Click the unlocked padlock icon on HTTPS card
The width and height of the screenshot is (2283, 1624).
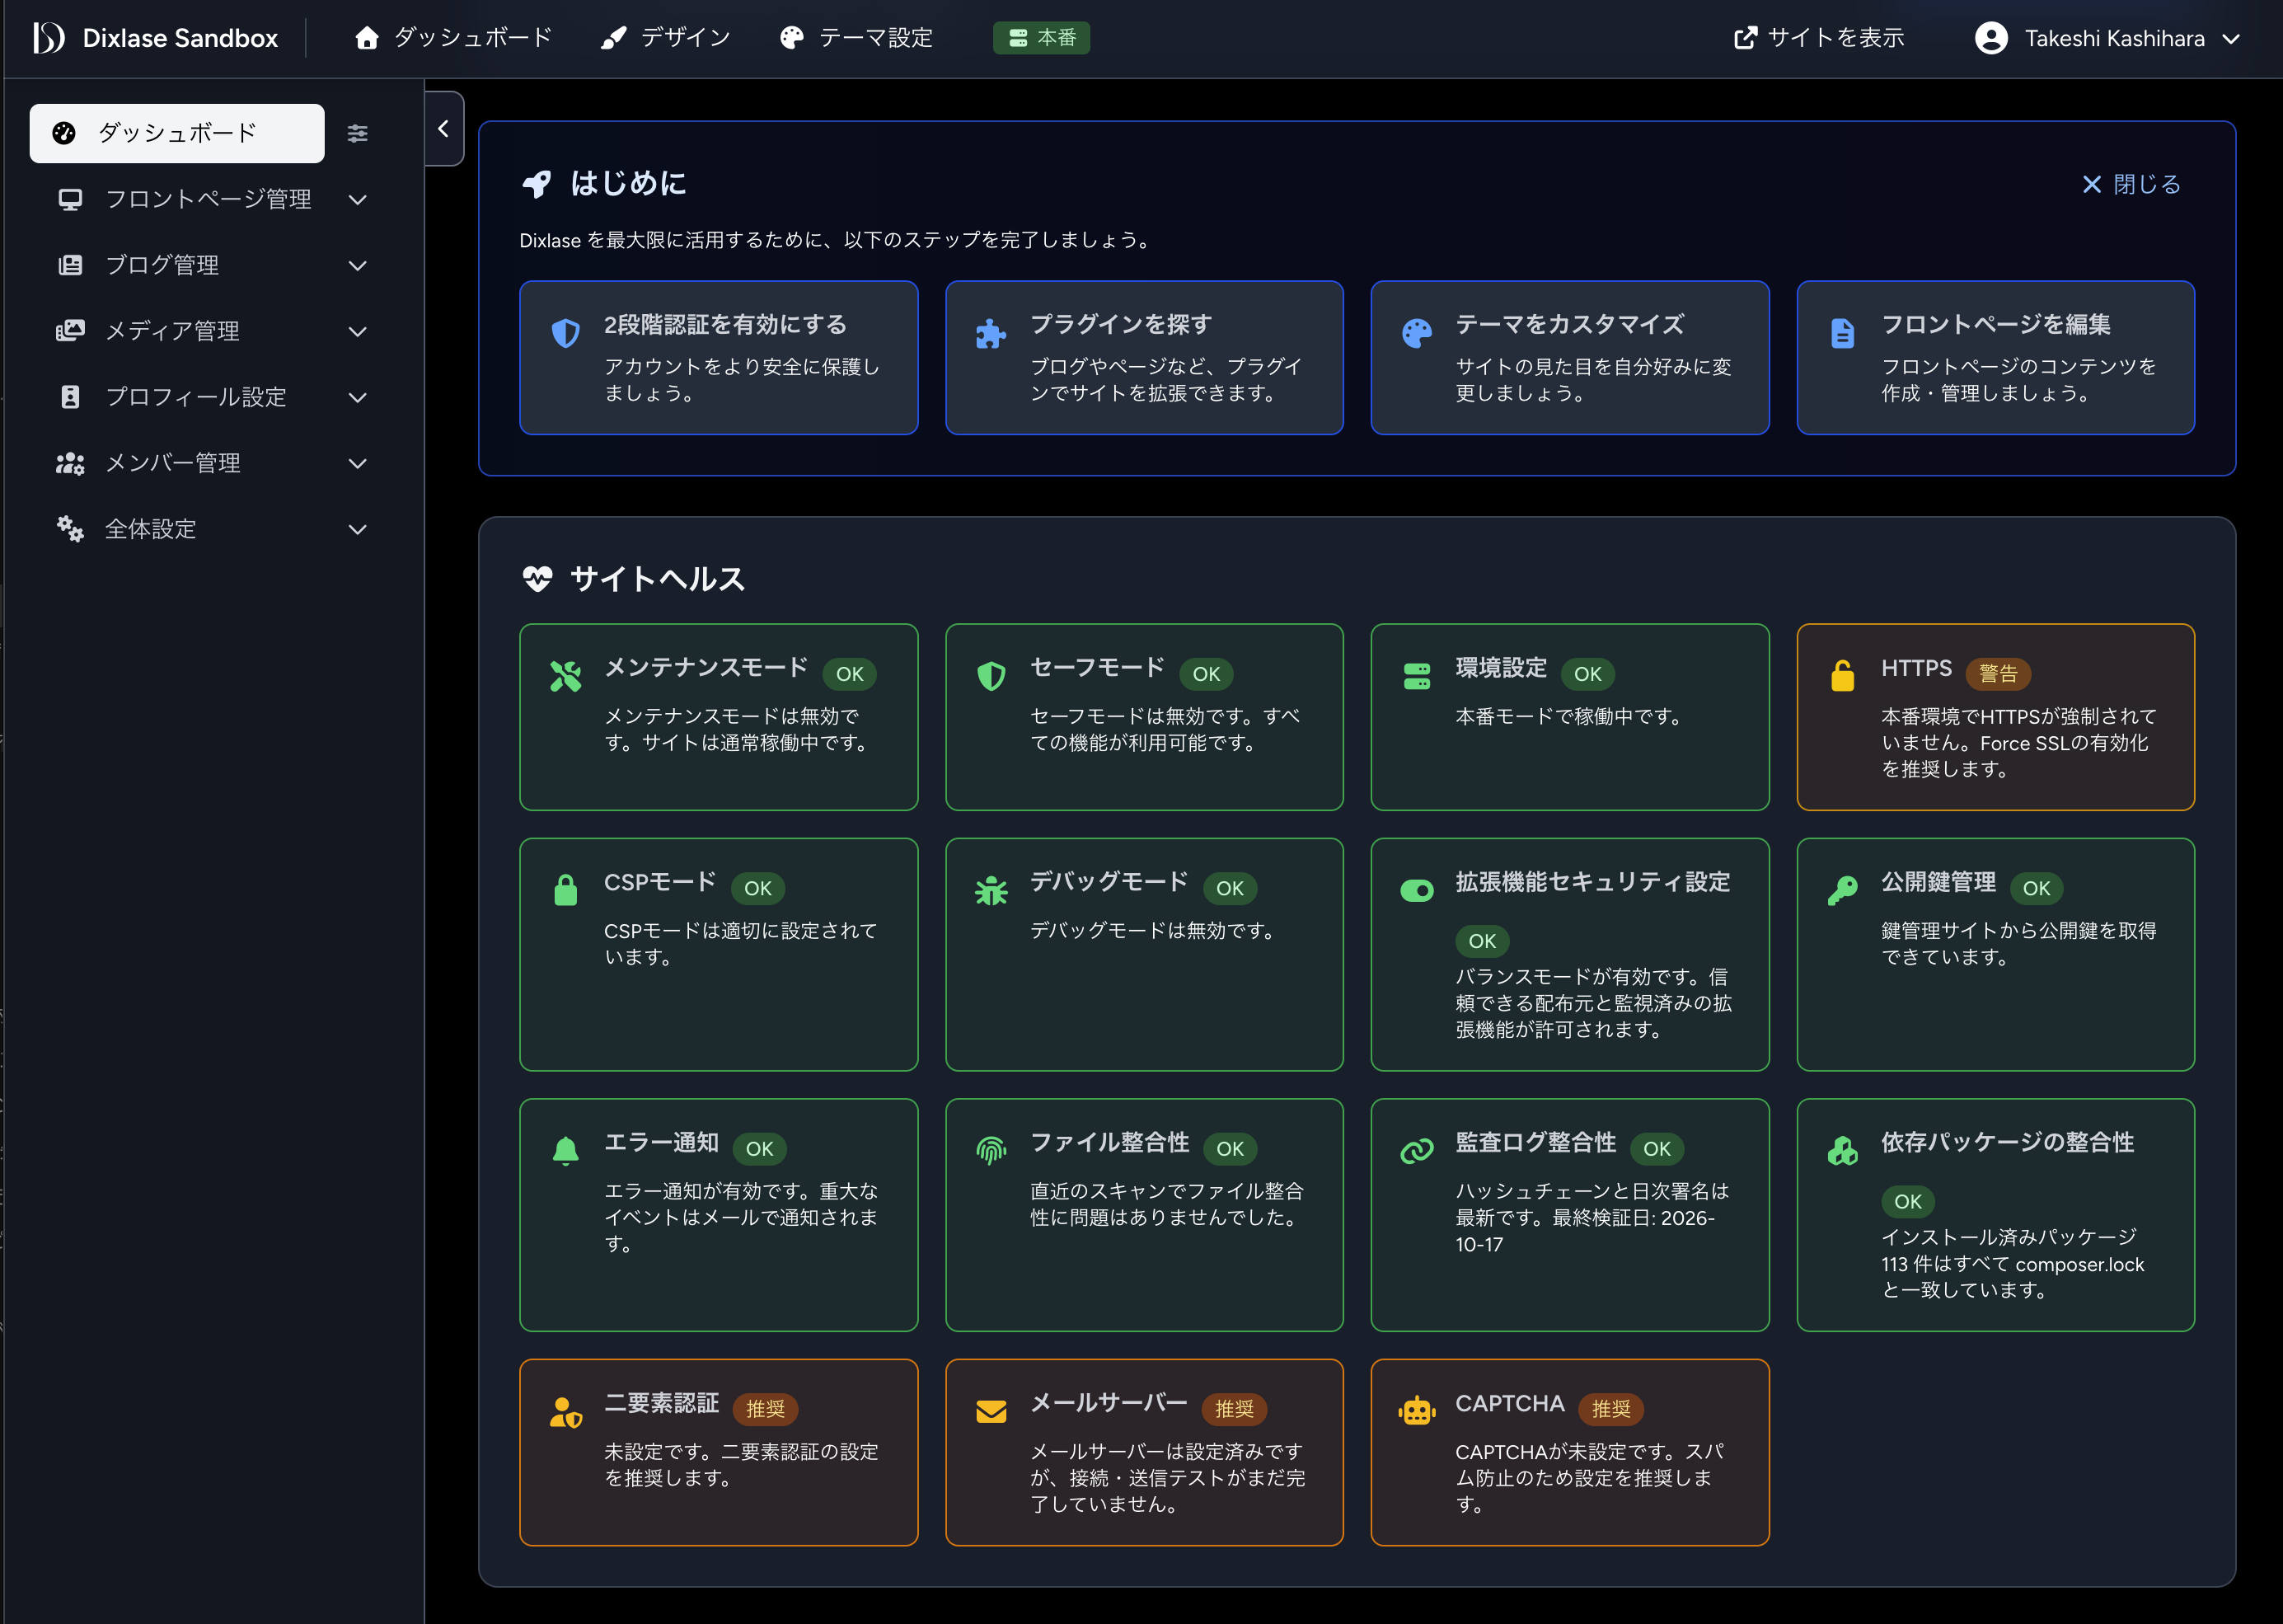(x=1842, y=676)
